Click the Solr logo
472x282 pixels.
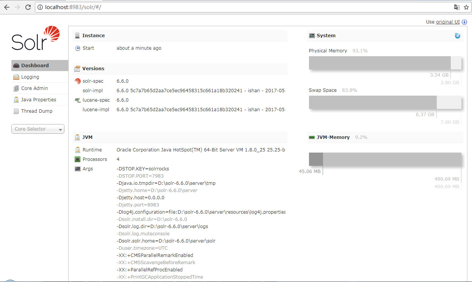(36, 38)
